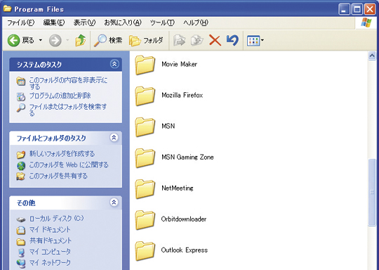Open ローカル ディスク (C:) link
Screen dimensions: 379x270
(56, 219)
